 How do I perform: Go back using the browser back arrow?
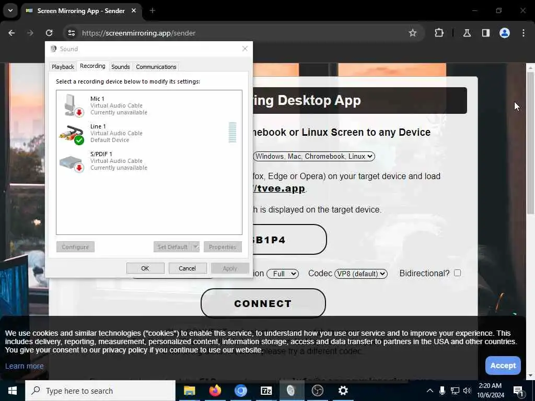[11, 33]
